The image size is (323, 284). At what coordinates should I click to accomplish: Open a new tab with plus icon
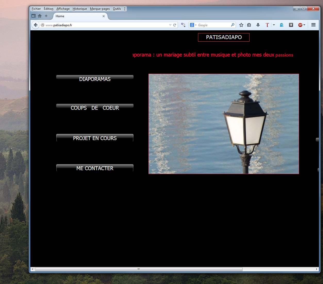tap(46, 16)
